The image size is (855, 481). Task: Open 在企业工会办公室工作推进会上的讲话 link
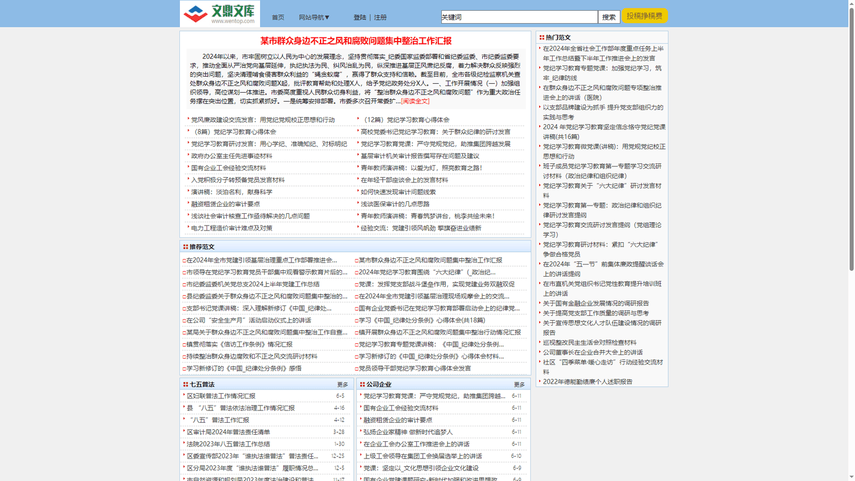pos(416,444)
